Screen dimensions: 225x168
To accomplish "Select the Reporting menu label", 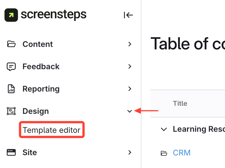I will click(41, 89).
